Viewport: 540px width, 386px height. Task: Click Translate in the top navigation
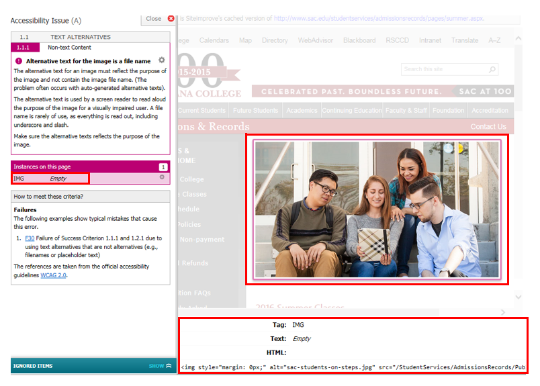pyautogui.click(x=465, y=40)
